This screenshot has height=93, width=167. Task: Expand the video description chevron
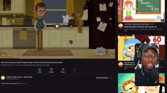[x=112, y=63]
